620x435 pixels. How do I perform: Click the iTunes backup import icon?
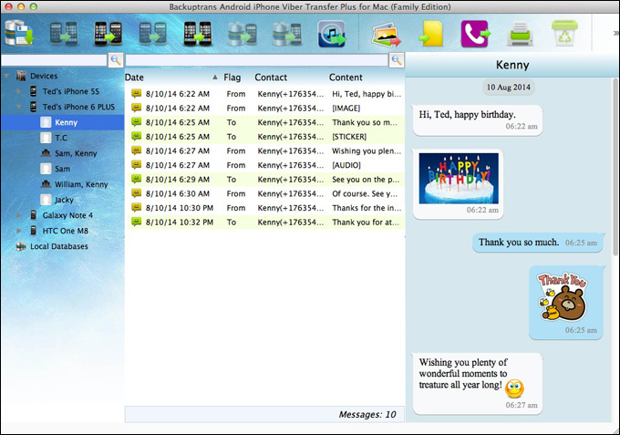pyautogui.click(x=331, y=34)
